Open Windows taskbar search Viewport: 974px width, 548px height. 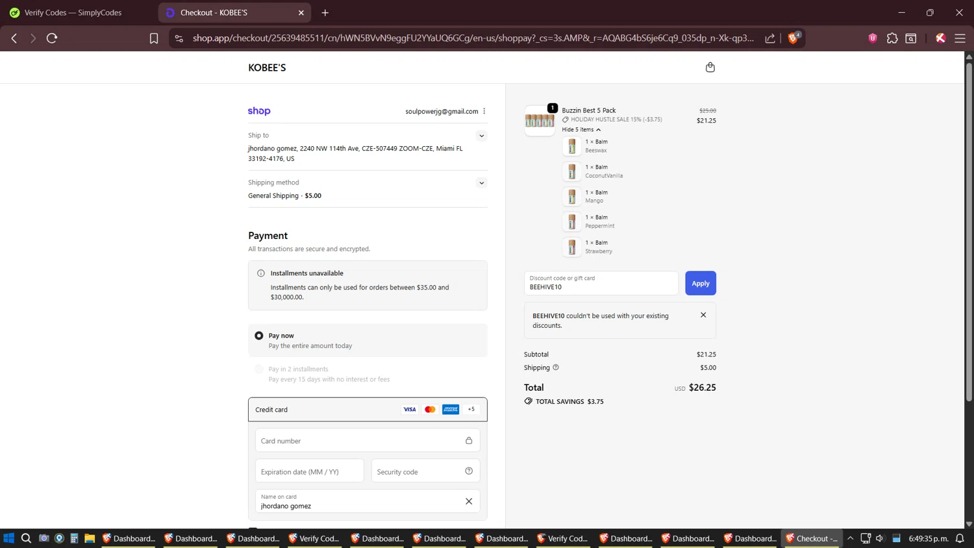[26, 538]
